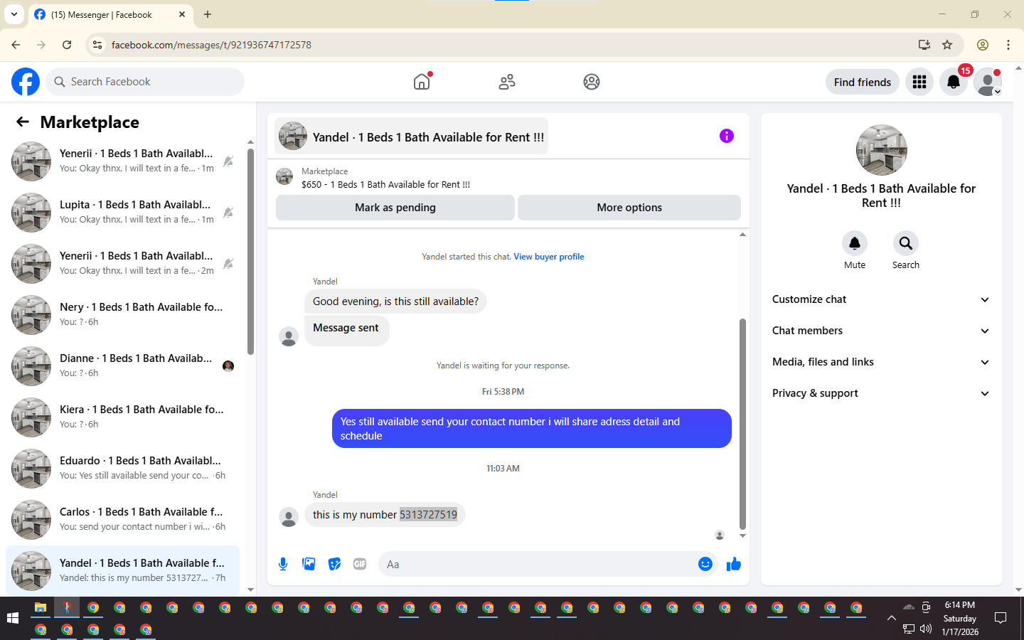
Task: Open Dianne conversation
Action: (122, 366)
